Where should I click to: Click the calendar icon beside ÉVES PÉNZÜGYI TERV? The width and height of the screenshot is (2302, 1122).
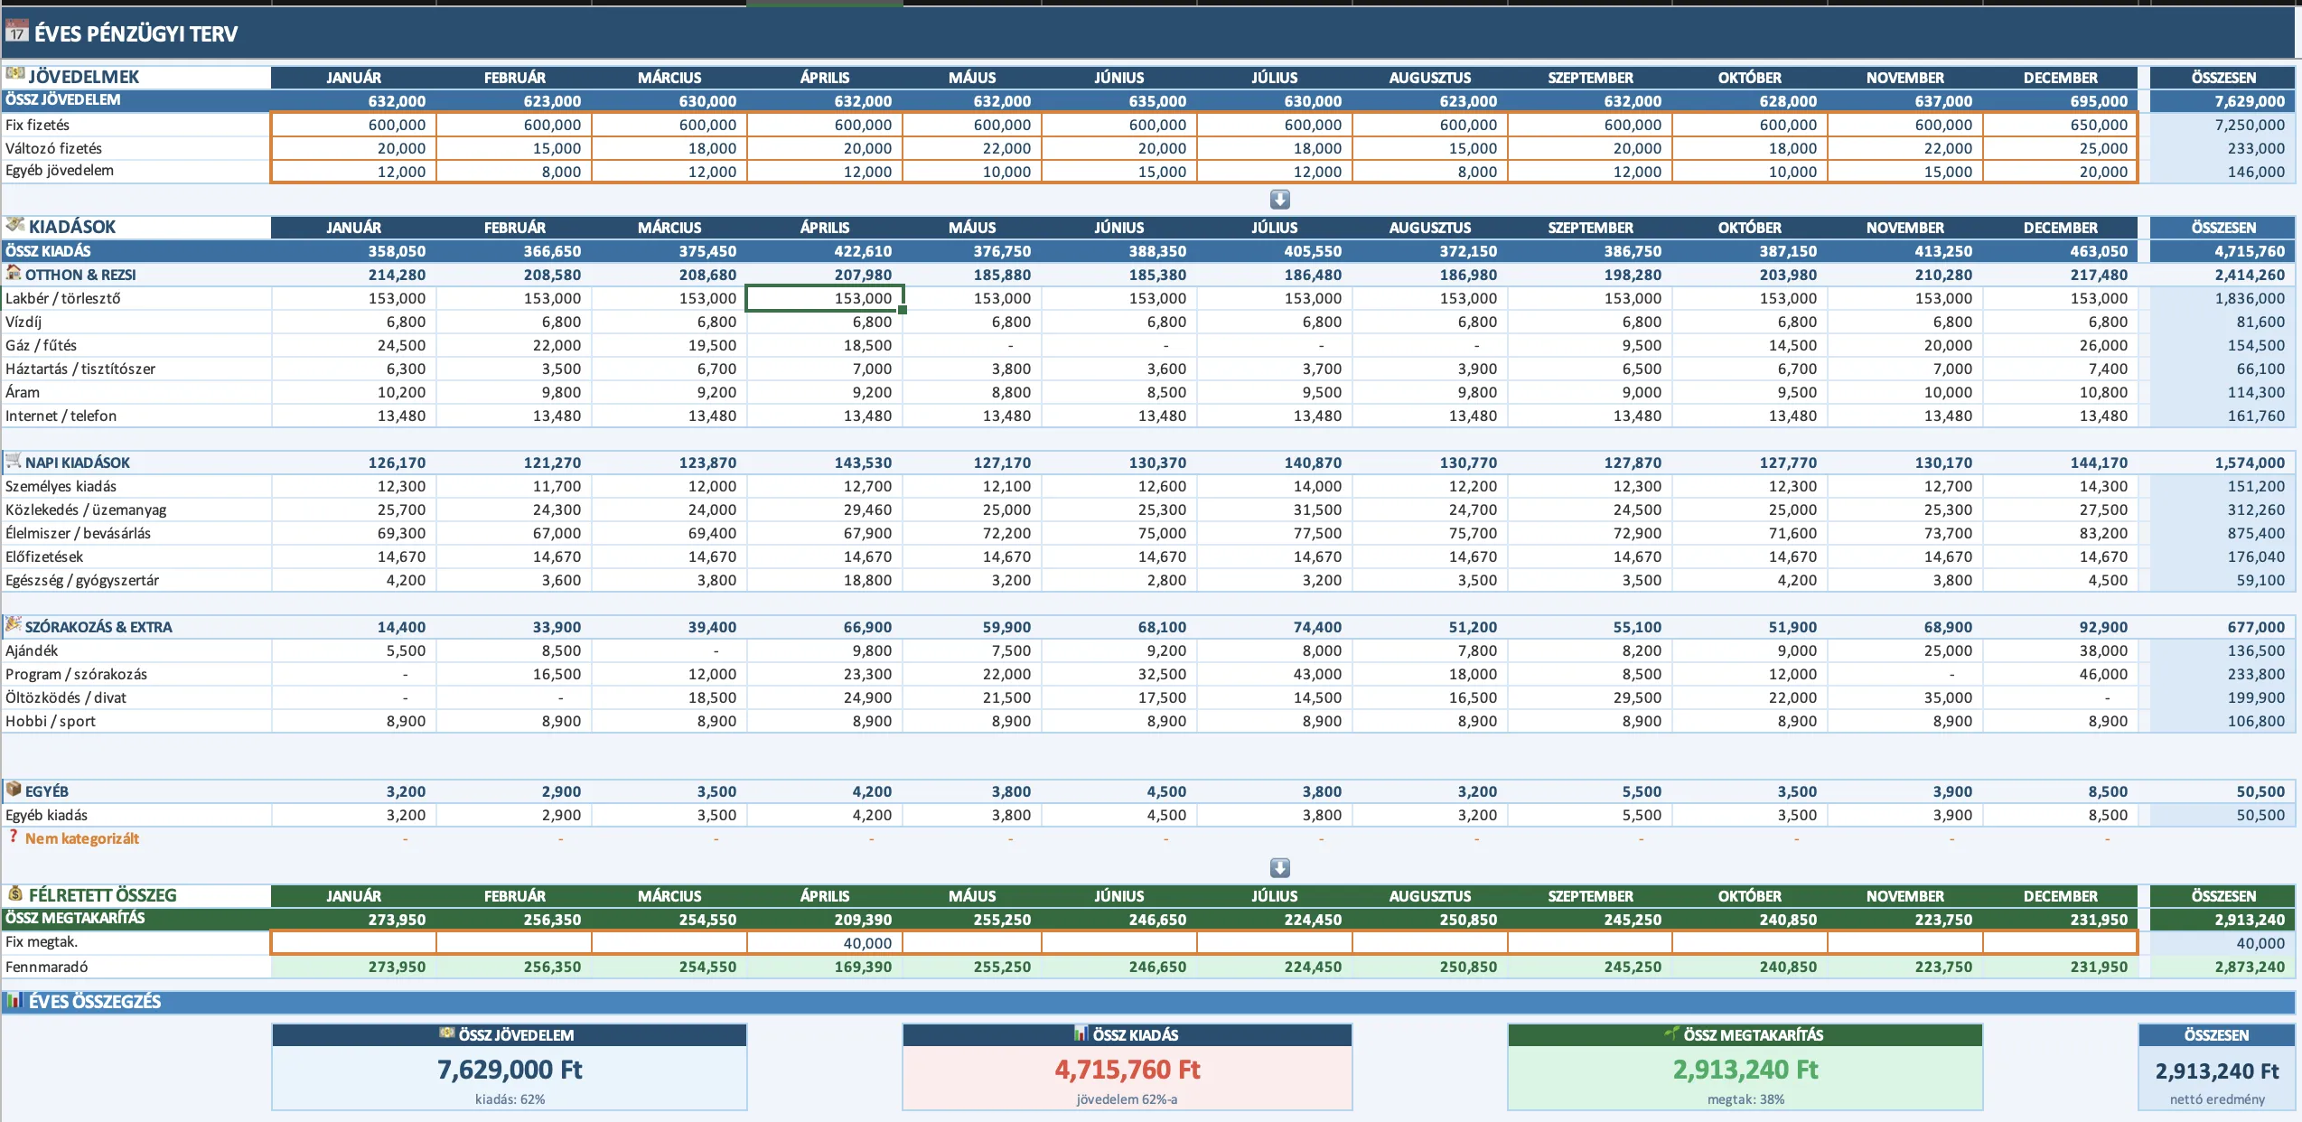click(x=16, y=33)
